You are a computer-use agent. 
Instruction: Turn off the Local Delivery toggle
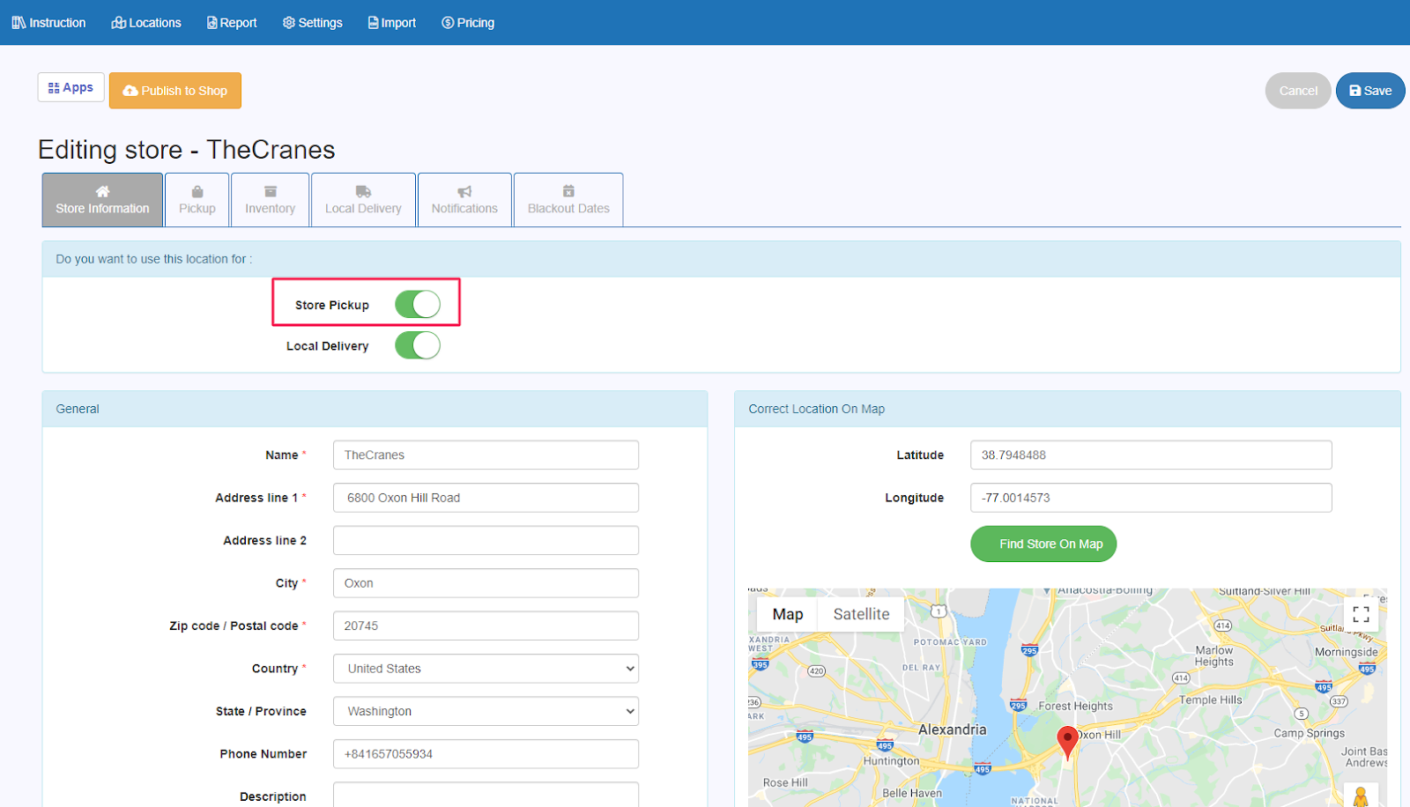point(418,345)
